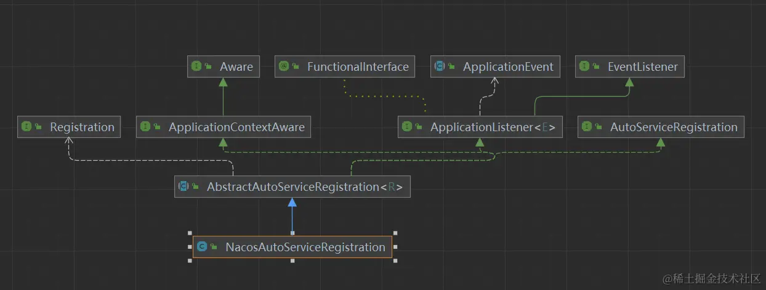The height and width of the screenshot is (290, 766).
Task: Click the interface icon beside ApplicationListener<E>
Action: [408, 127]
